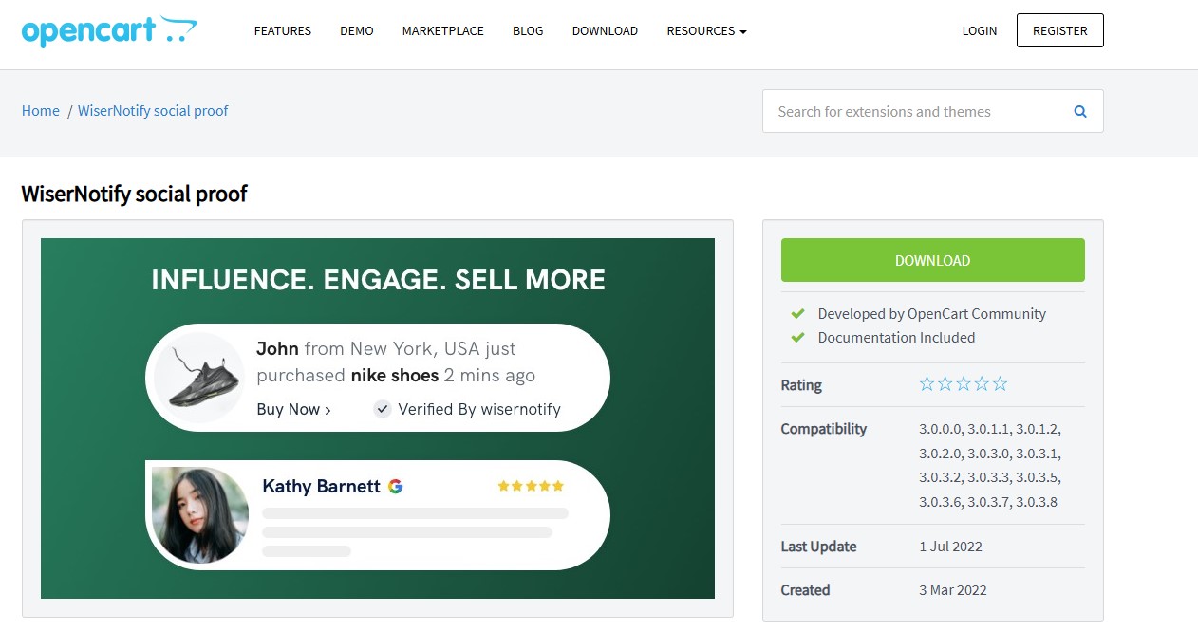Click the first rating star
Viewport: 1198px width, 631px height.
(x=927, y=384)
